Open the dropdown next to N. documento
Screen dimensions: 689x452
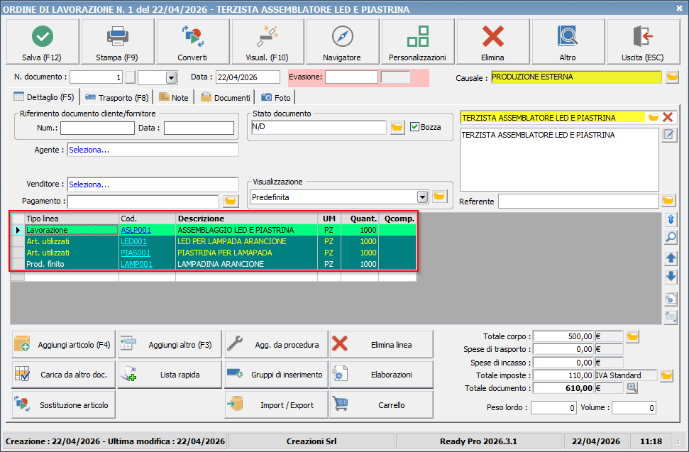tap(171, 77)
